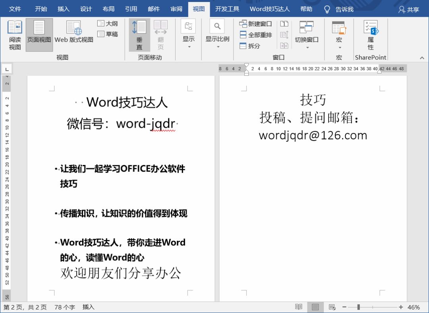Click the first line indent ruler marker
Image resolution: width=429 pixels, height=313 pixels.
246,65
